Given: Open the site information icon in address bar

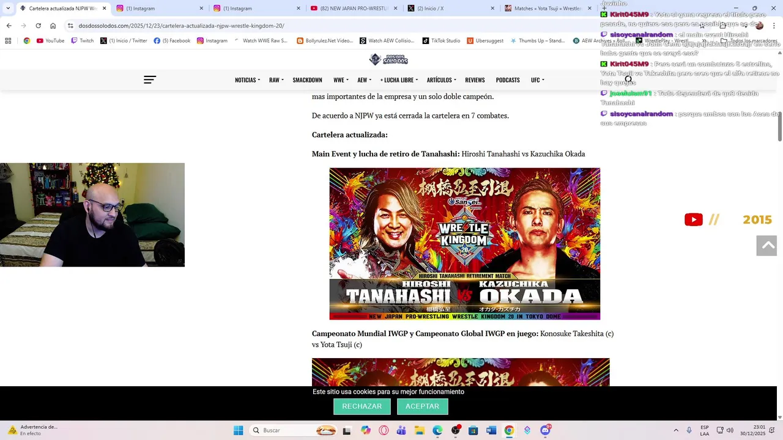Looking at the screenshot, I should (x=70, y=26).
